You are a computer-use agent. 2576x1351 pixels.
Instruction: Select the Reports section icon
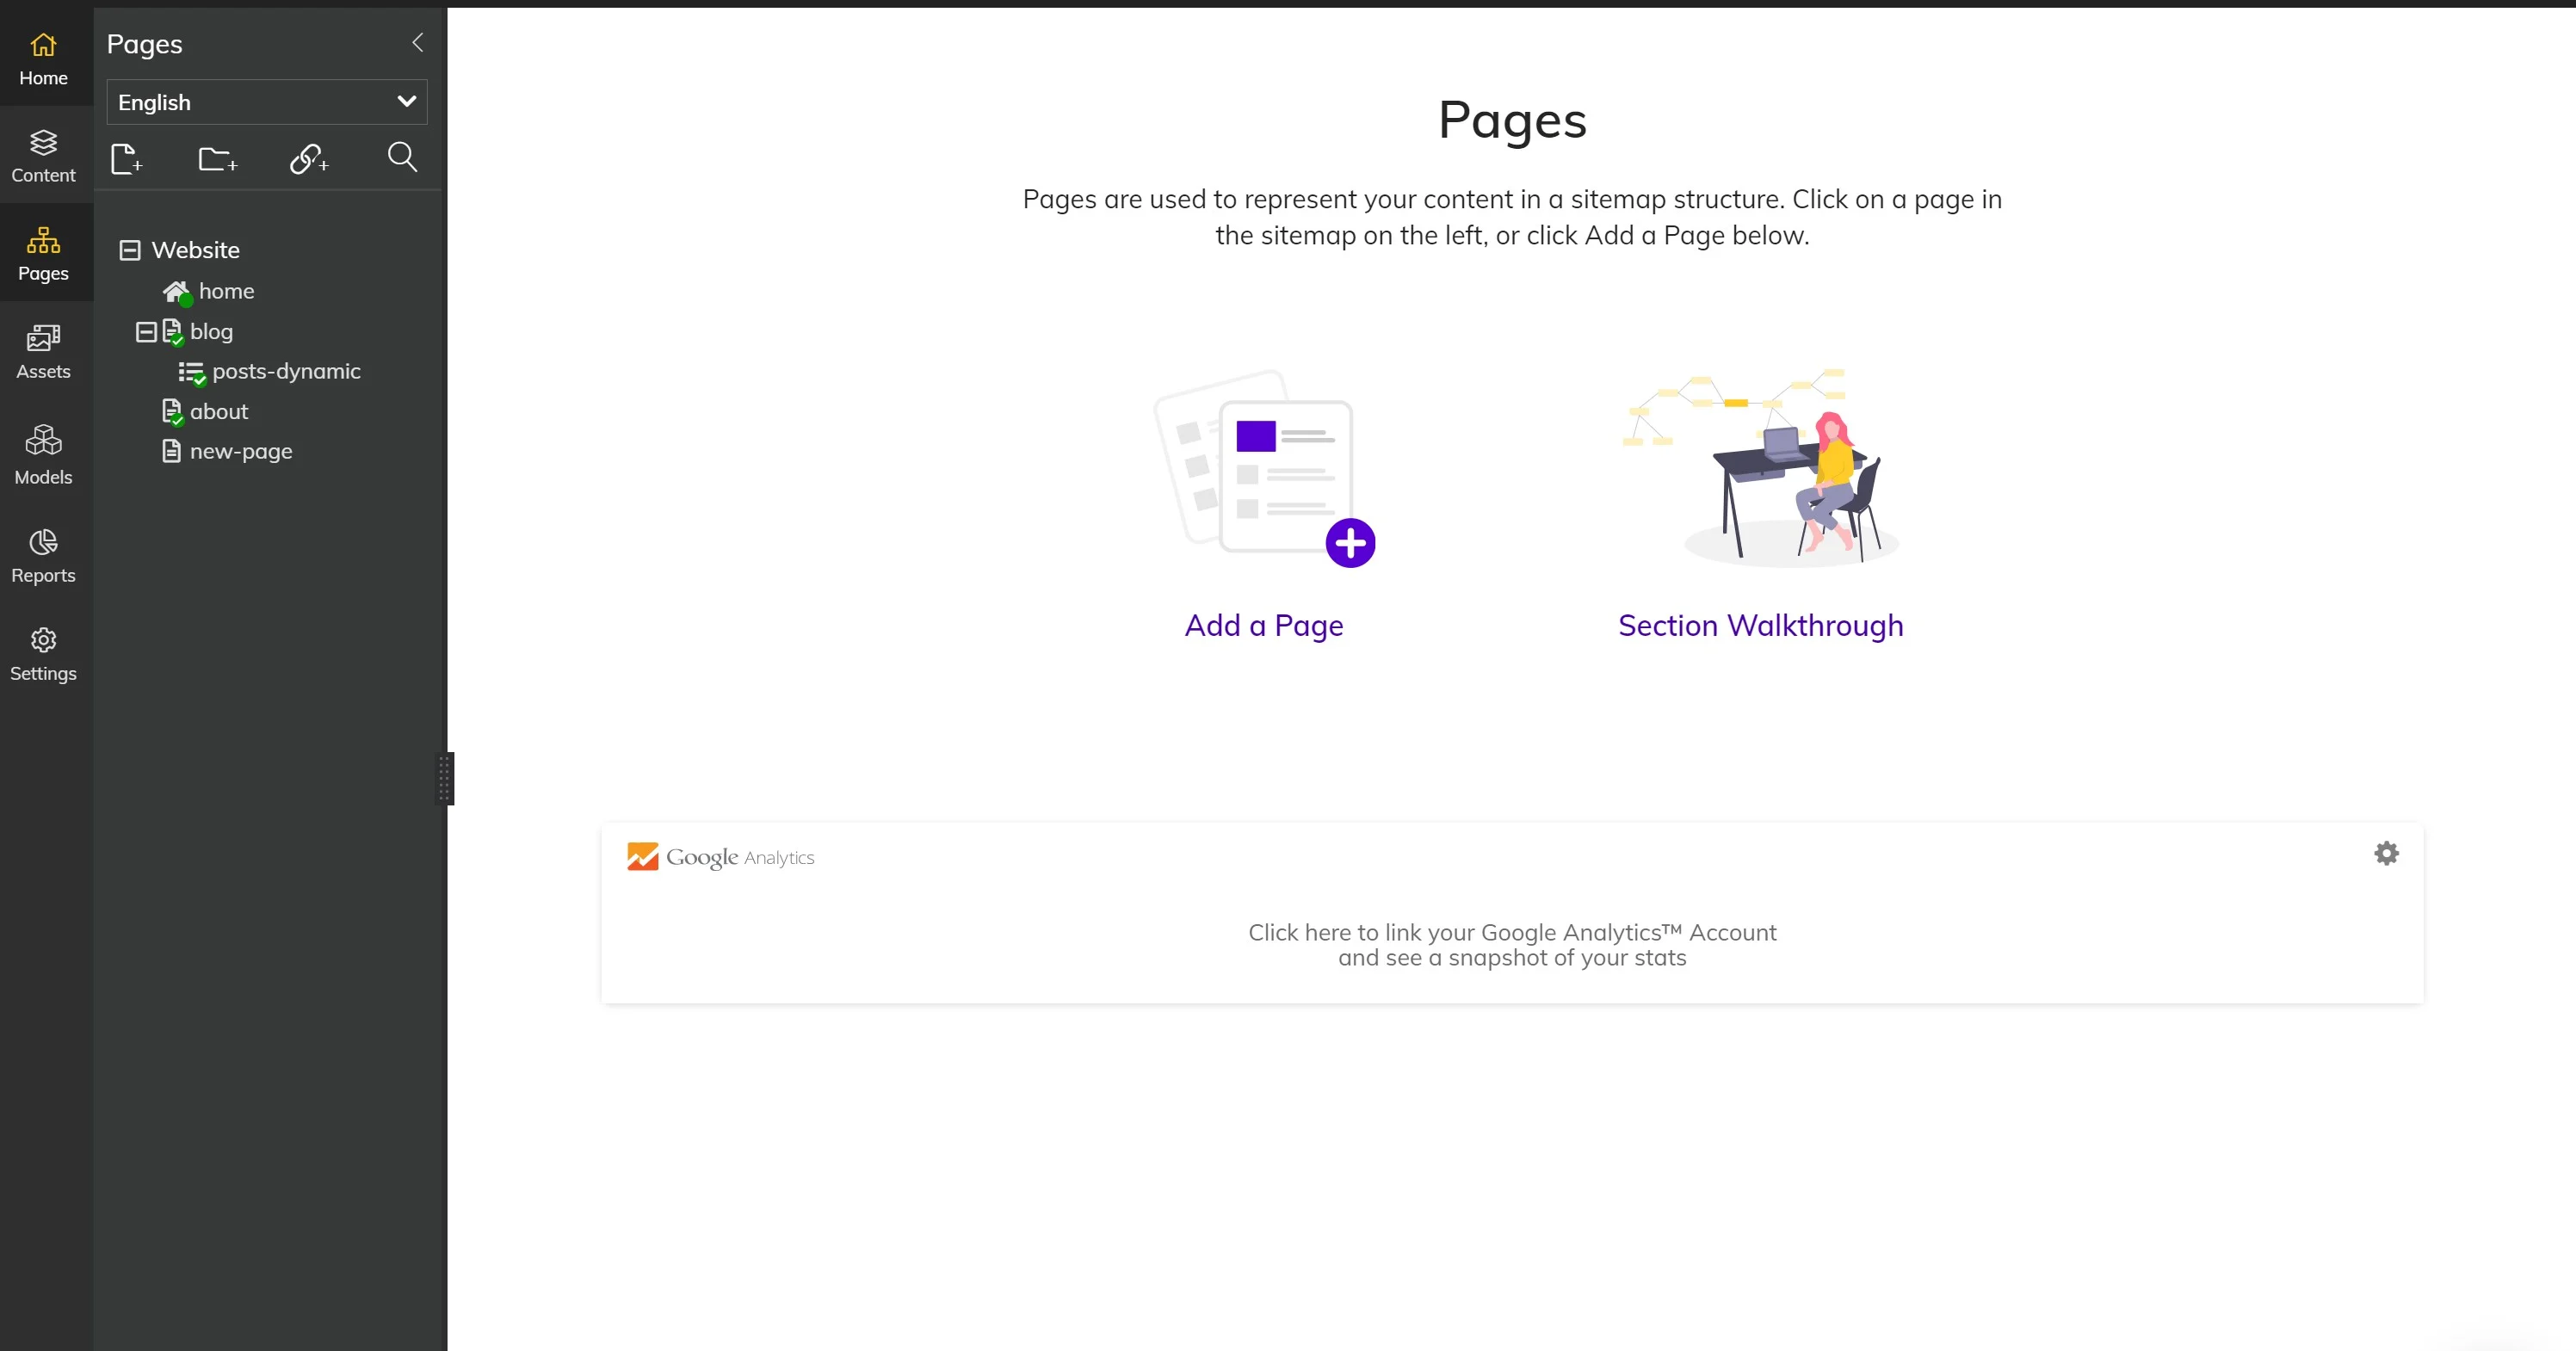tap(44, 542)
